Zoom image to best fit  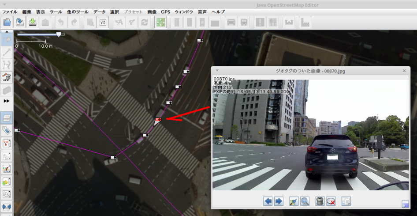coord(305,201)
